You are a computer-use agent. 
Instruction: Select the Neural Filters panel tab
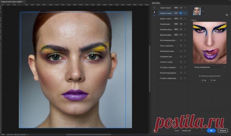[x=156, y=3]
